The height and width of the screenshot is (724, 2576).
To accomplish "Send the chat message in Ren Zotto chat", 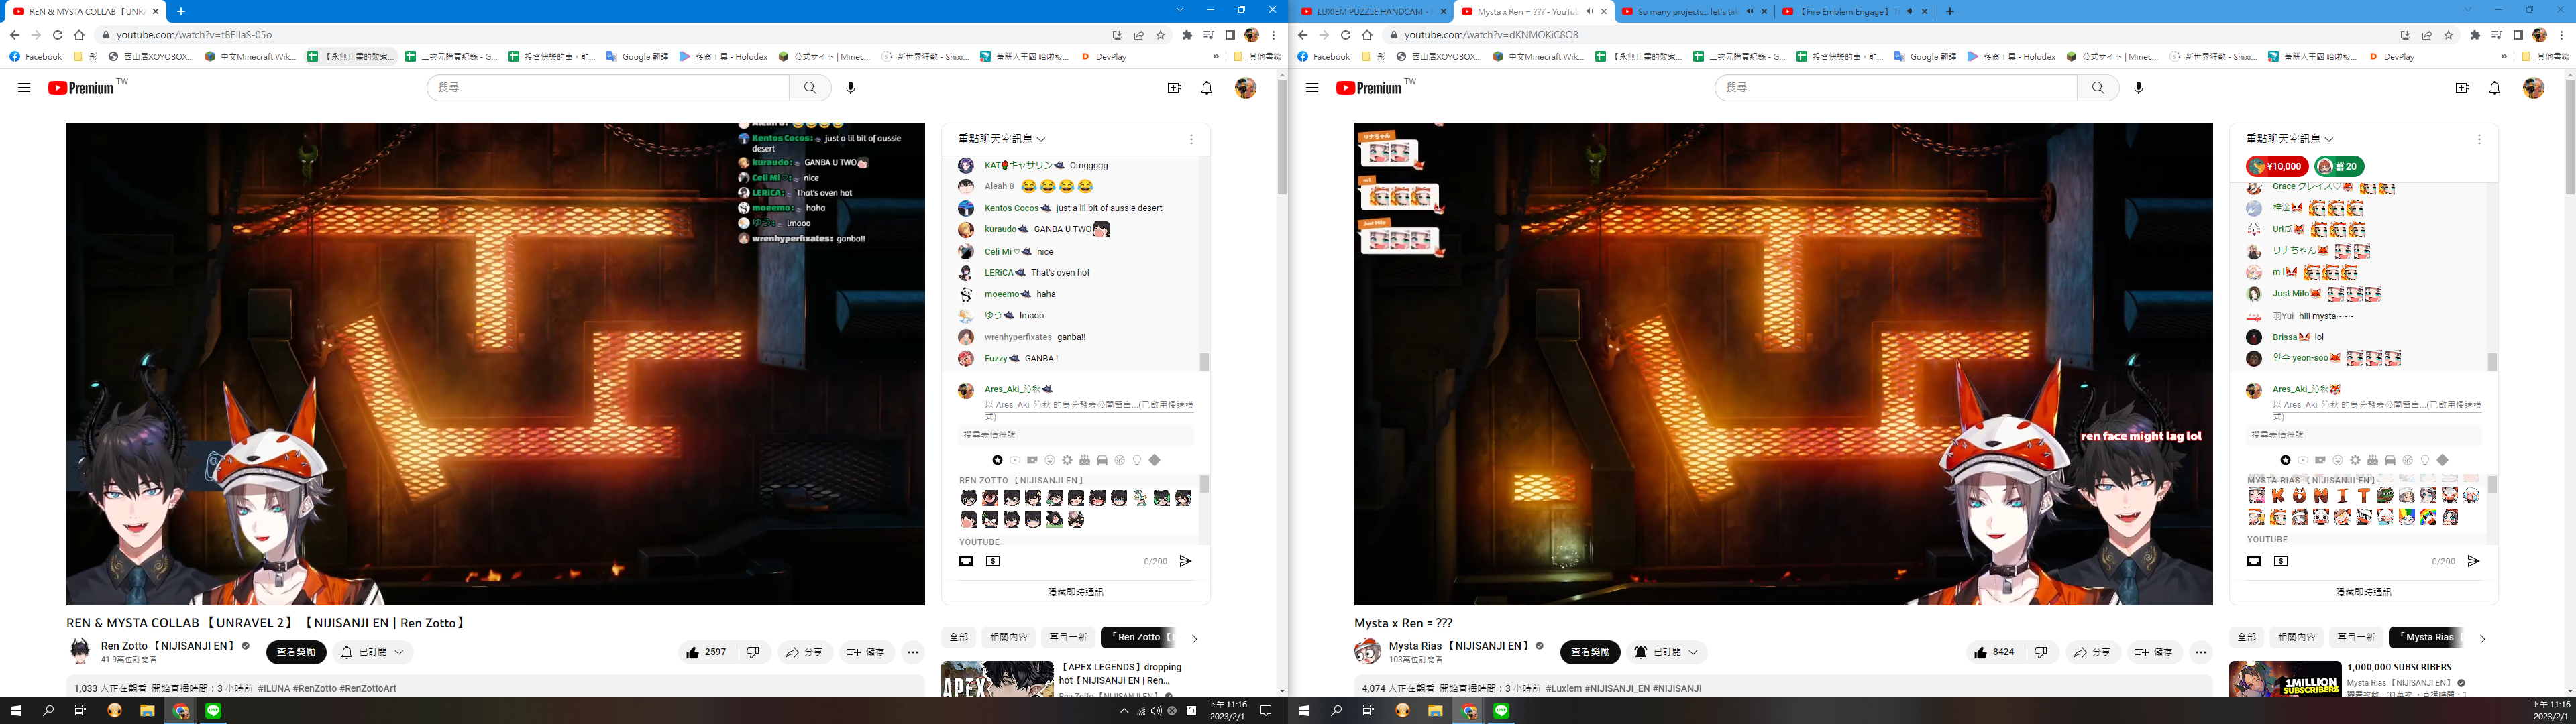I will tap(1186, 562).
